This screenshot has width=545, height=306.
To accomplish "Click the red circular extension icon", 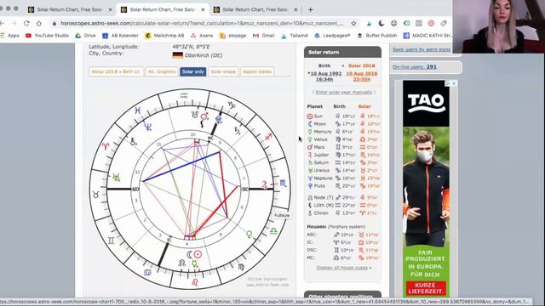I will pos(431,23).
